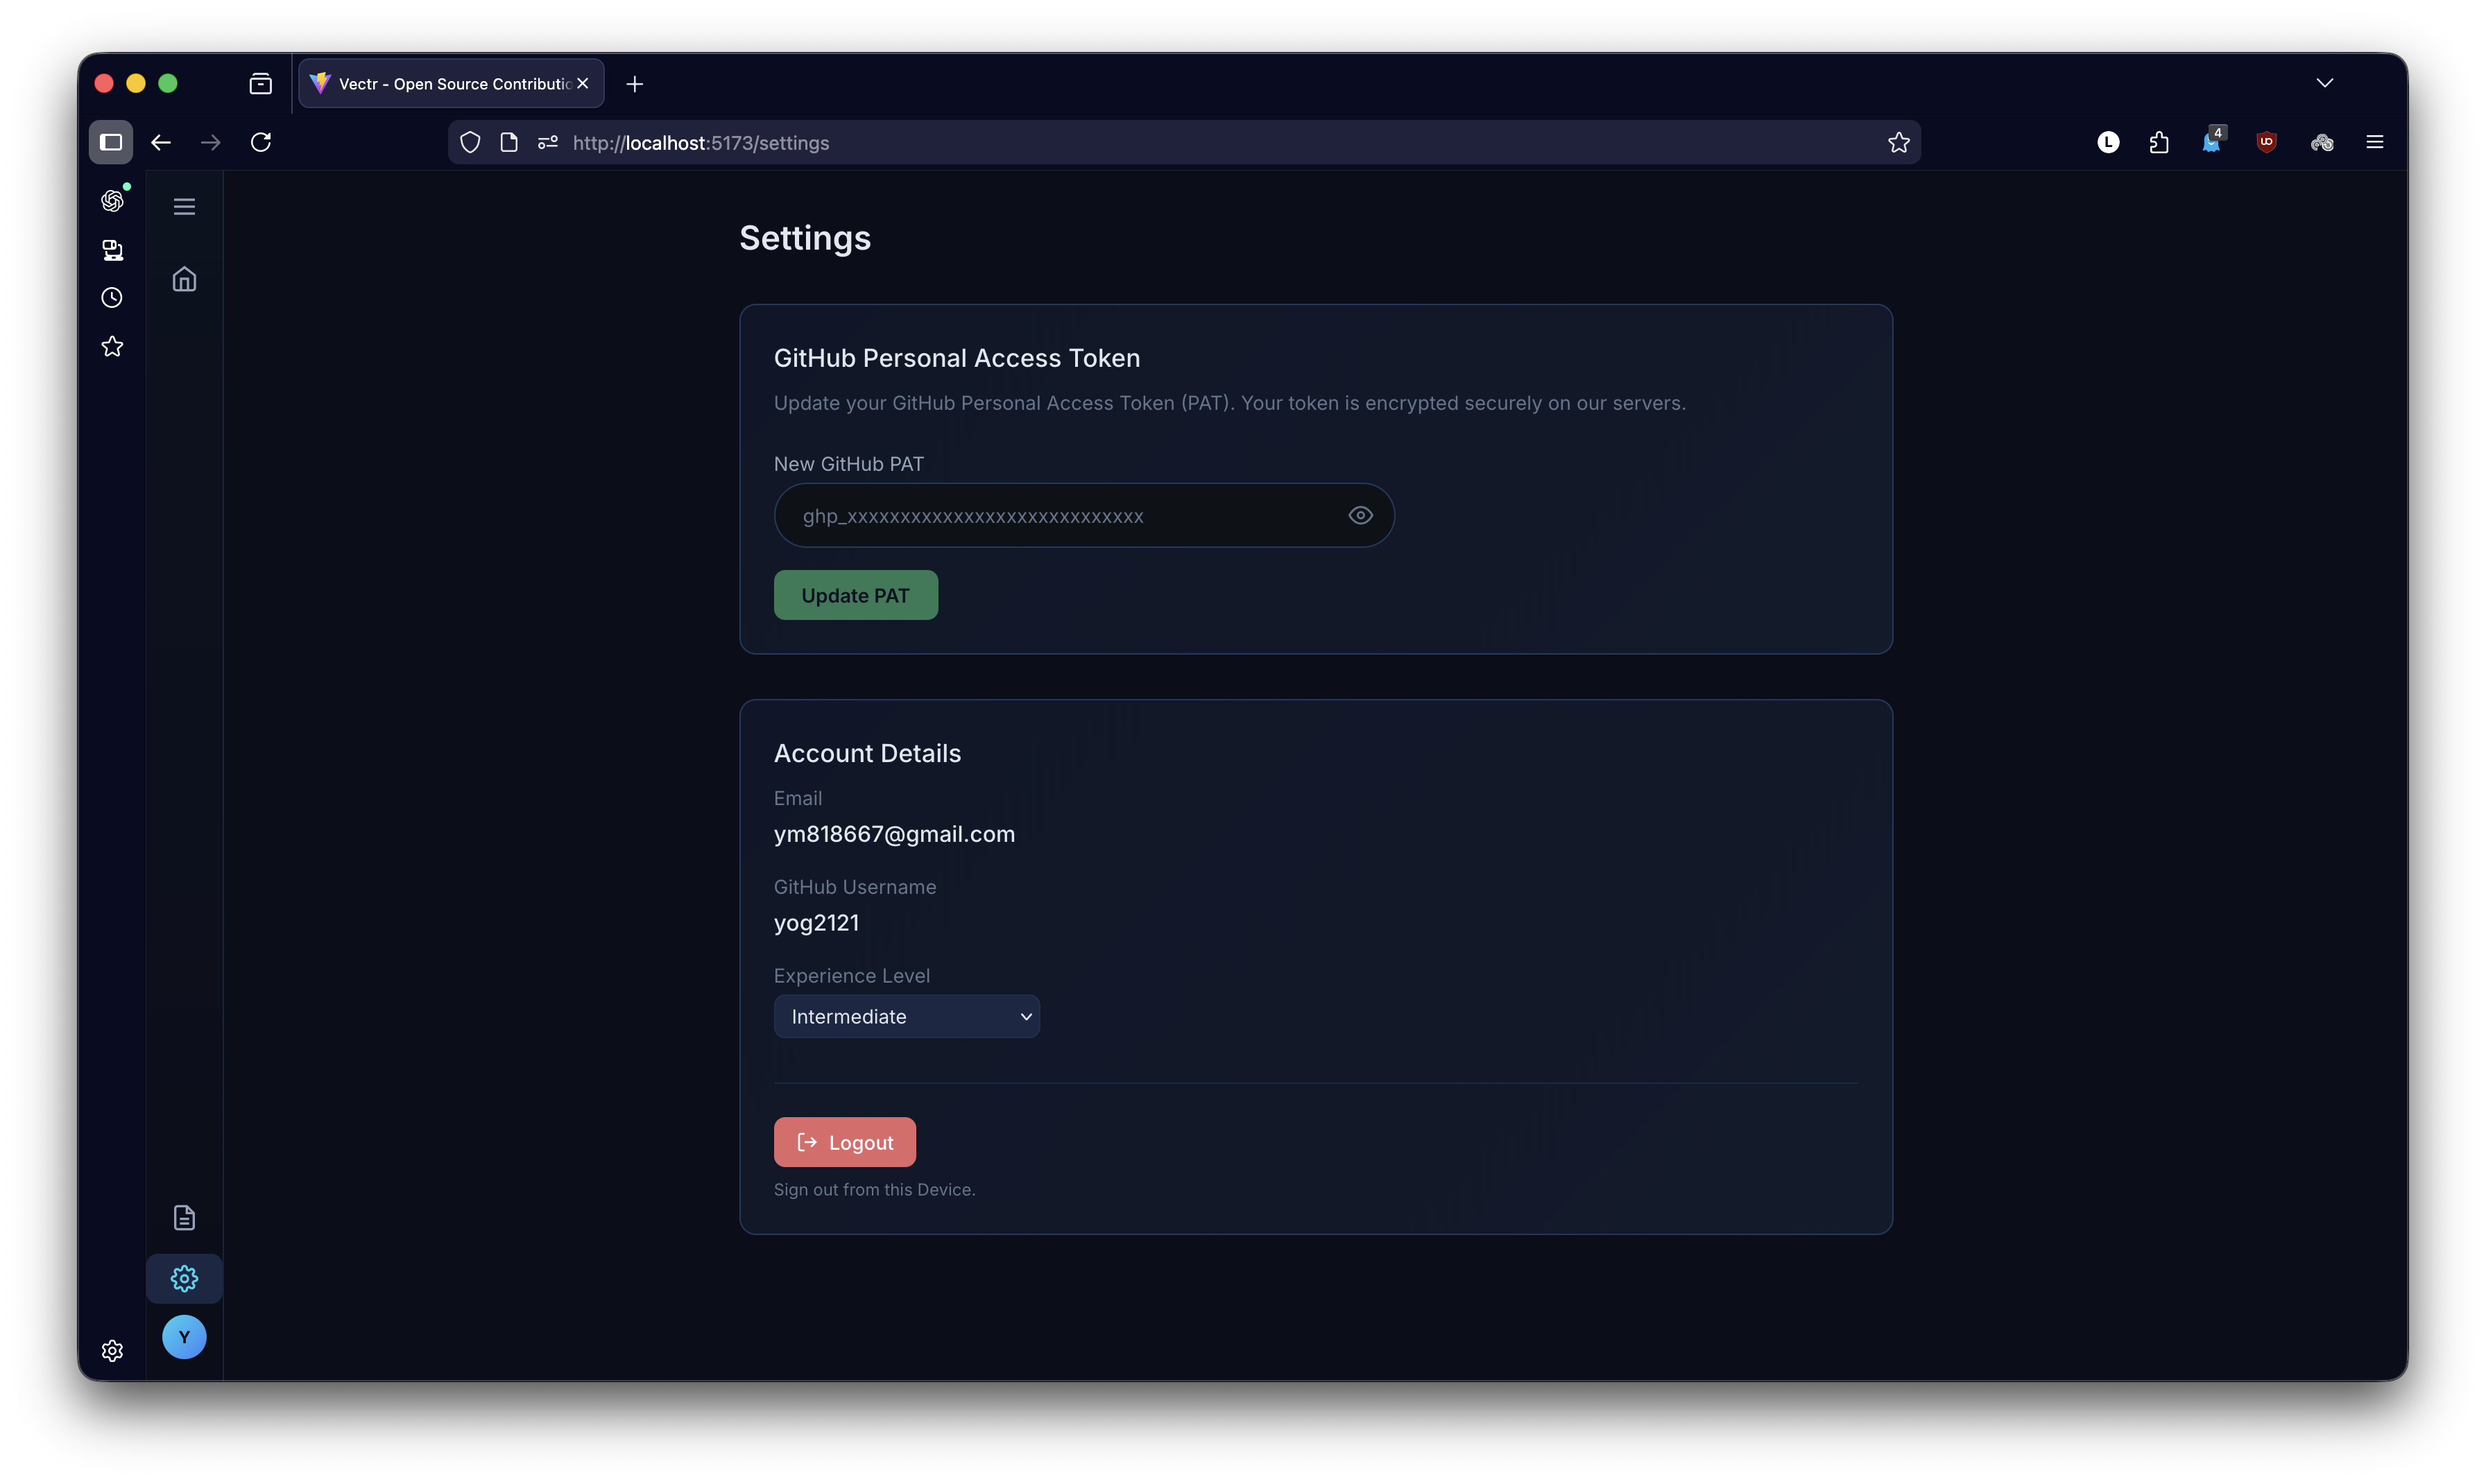Bookmark this page with star icon
Screen dimensions: 2486x1484
click(1898, 142)
